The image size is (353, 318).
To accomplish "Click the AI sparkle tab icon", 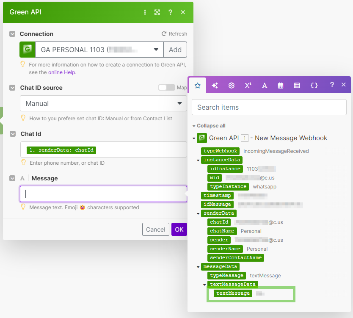I will coord(215,85).
